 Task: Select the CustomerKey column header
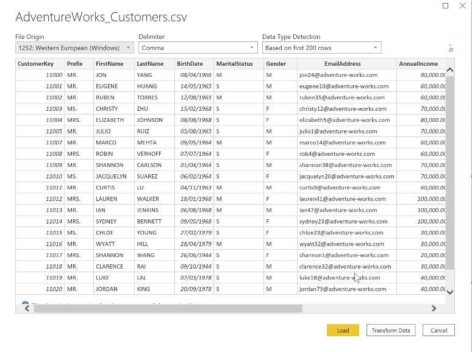pyautogui.click(x=40, y=64)
